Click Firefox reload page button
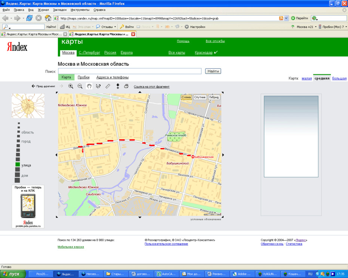This screenshot has width=348, height=278. (29, 18)
